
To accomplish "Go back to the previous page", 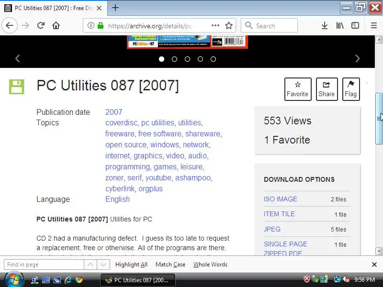I will coord(10,25).
